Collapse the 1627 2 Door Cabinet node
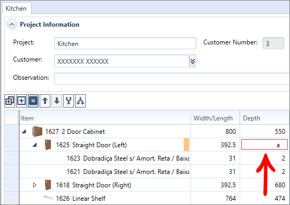This screenshot has height=205, width=290. [24, 132]
